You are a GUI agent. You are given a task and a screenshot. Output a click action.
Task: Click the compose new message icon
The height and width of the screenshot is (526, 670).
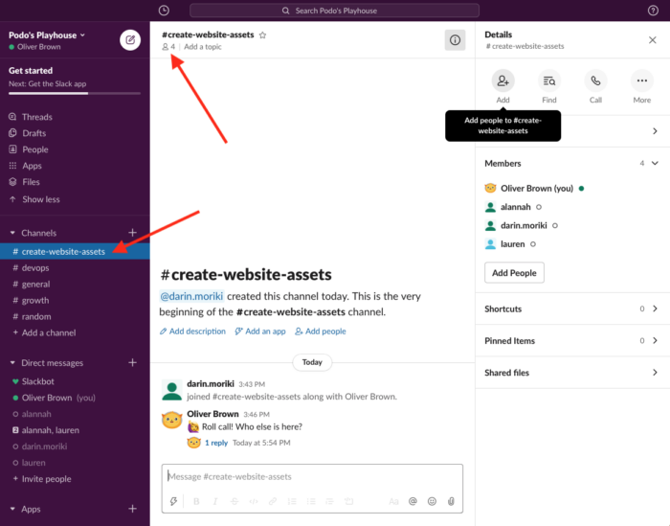[130, 39]
